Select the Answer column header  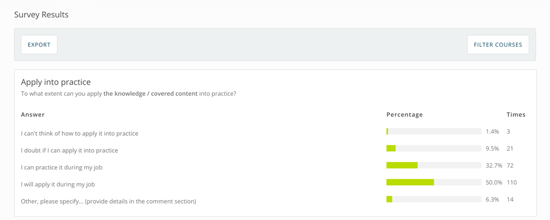pyautogui.click(x=33, y=114)
